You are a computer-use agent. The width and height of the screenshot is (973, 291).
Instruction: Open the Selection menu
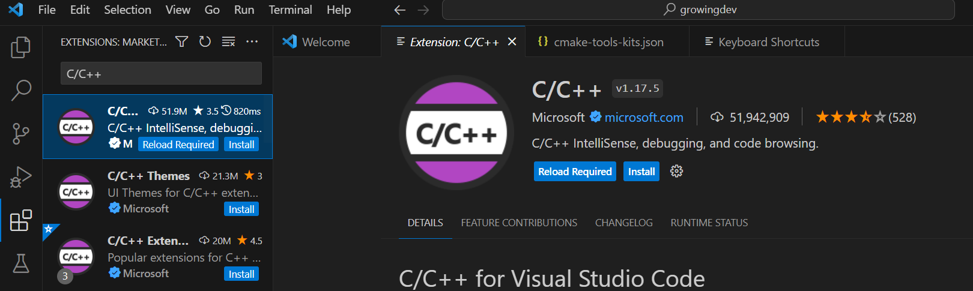(127, 10)
